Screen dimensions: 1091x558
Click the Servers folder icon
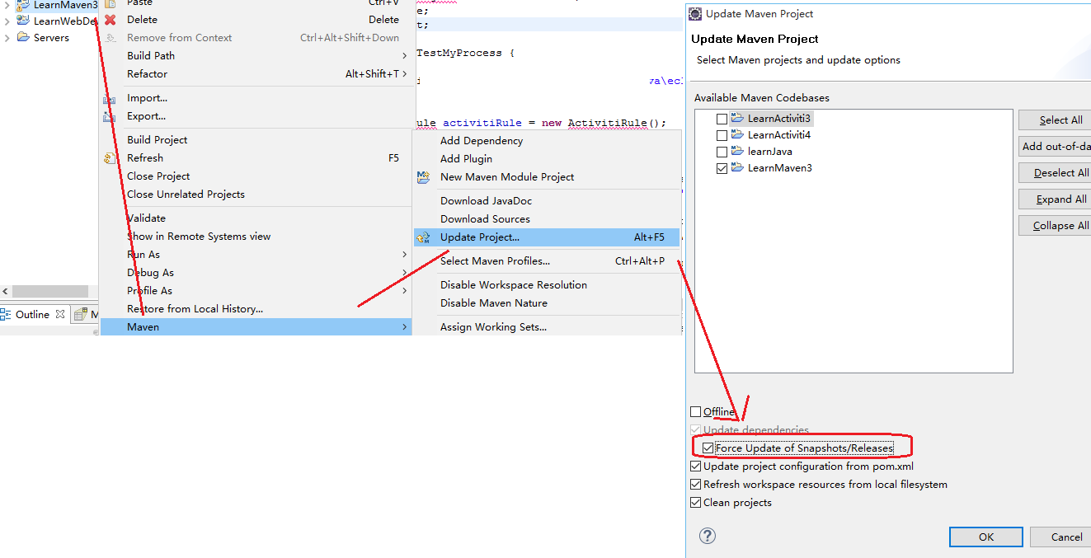[x=24, y=38]
